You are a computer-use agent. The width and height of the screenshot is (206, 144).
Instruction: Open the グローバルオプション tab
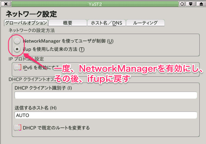click(26, 23)
